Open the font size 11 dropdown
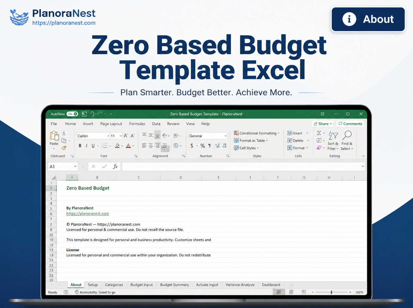This screenshot has width=413, height=308. click(x=121, y=136)
